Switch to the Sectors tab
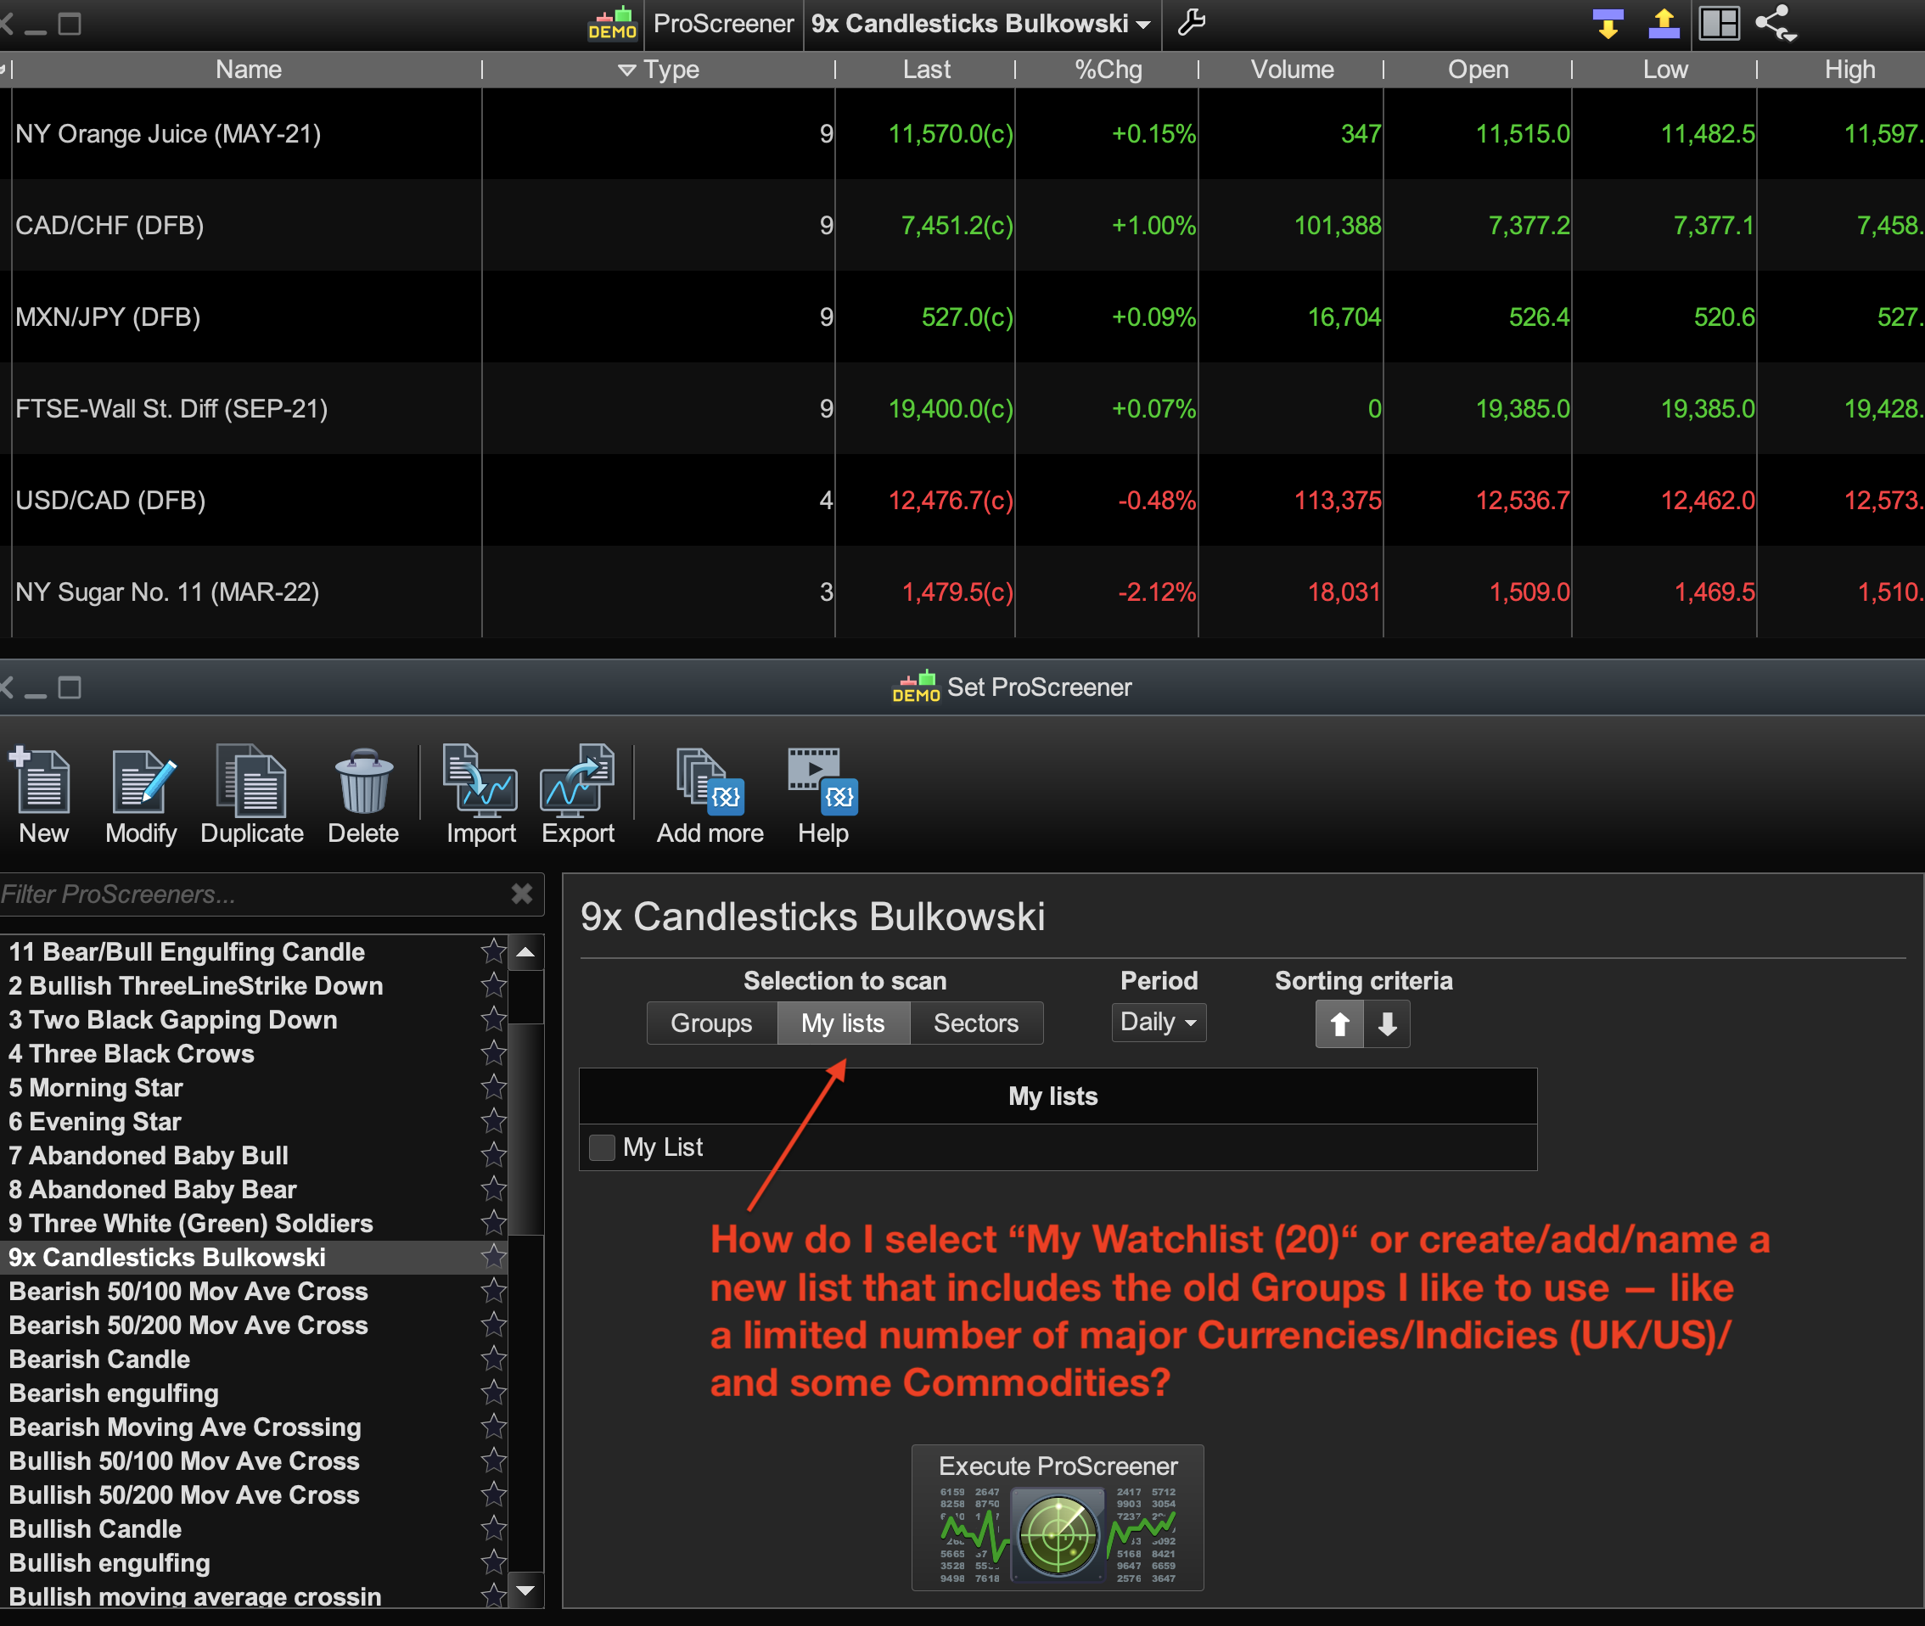 coord(975,1023)
